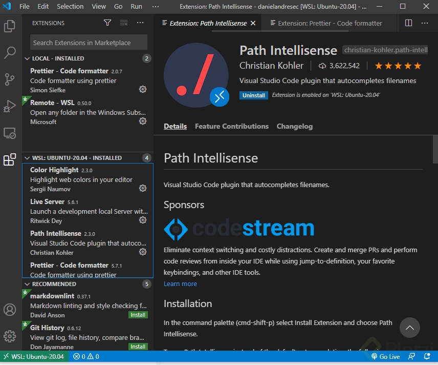Open the Accounts icon in activity bar
Viewport: 438px width, 365px height.
pyautogui.click(x=10, y=310)
